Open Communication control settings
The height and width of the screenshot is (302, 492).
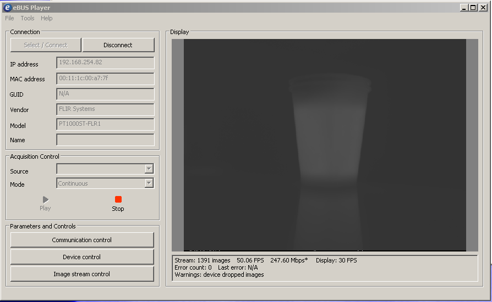(82, 240)
